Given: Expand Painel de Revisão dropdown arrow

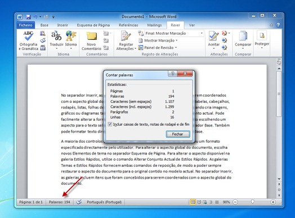Looking at the screenshot, I should 176,48.
